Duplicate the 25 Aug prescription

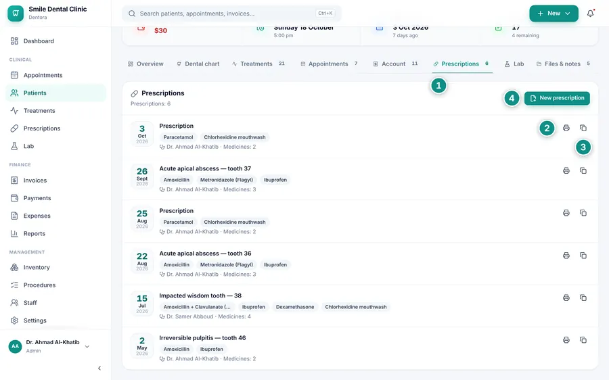coord(583,213)
